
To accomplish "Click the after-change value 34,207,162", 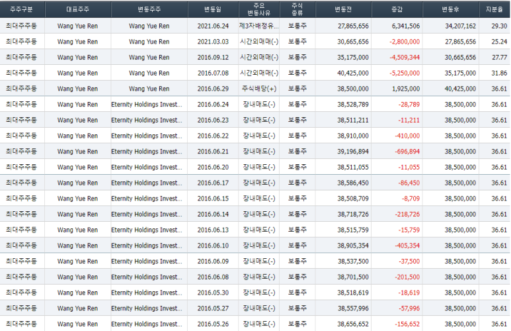I will pos(461,26).
